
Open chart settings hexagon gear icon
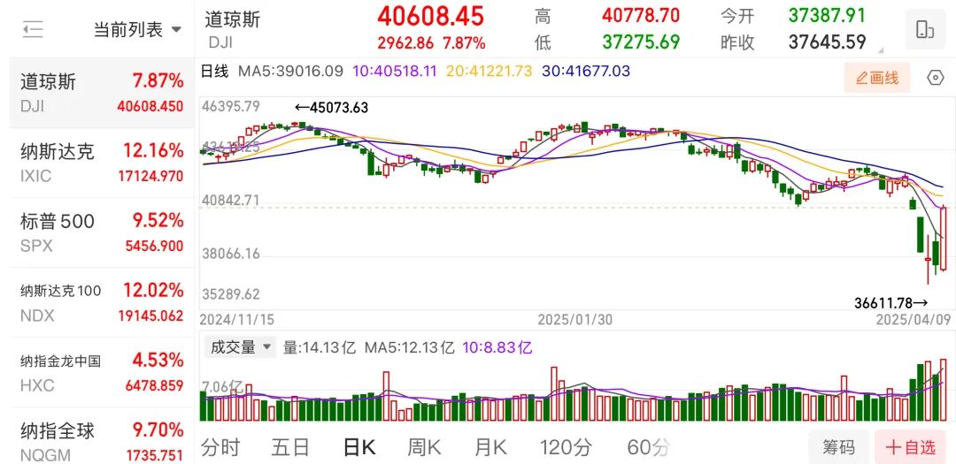tap(936, 78)
